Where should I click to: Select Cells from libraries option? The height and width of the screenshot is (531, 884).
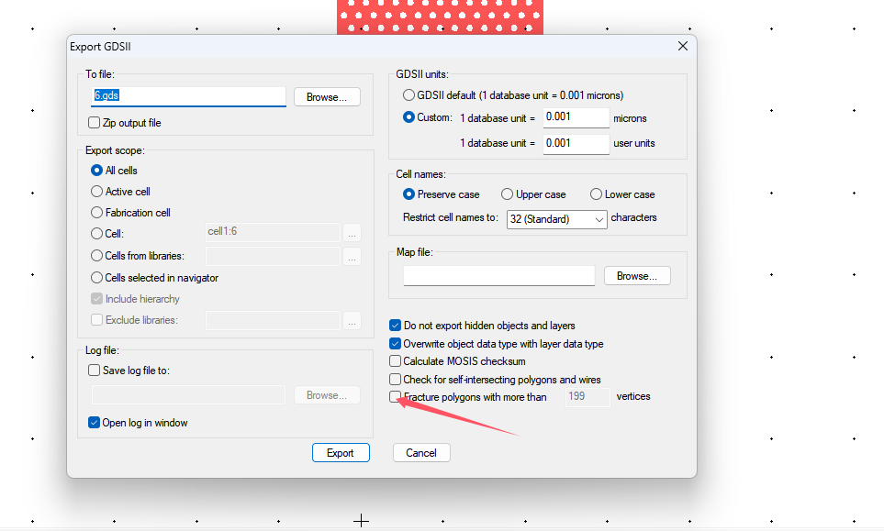tap(96, 256)
